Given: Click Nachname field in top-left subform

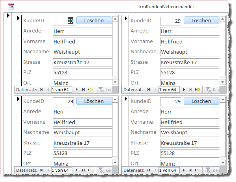Looking at the screenshot, I should click(x=82, y=52).
